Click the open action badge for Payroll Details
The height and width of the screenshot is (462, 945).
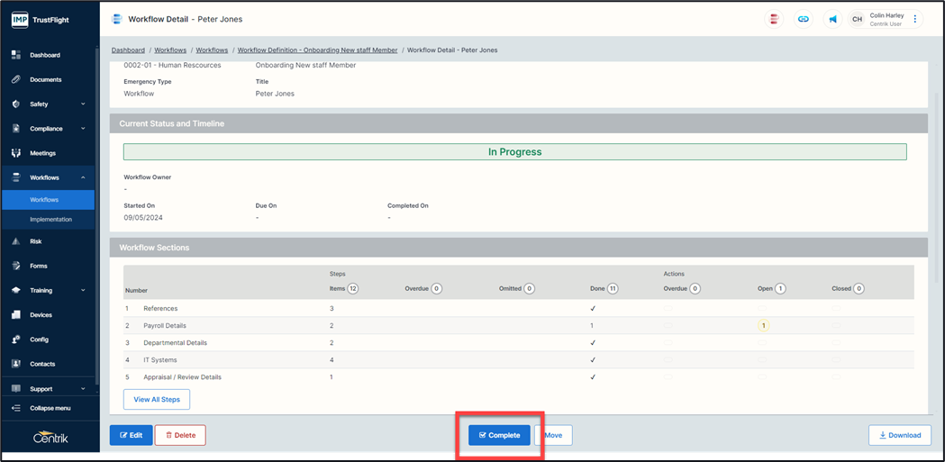pos(763,325)
